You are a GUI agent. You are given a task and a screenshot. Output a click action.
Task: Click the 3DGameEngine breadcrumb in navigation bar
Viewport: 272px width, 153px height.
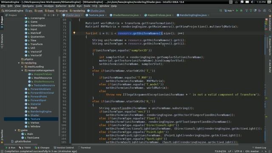click(x=12, y=11)
